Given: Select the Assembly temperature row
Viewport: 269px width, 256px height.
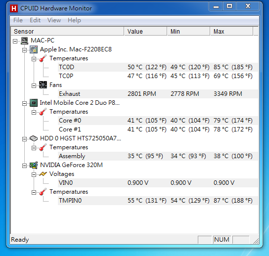Looking at the screenshot, I should [158, 156].
